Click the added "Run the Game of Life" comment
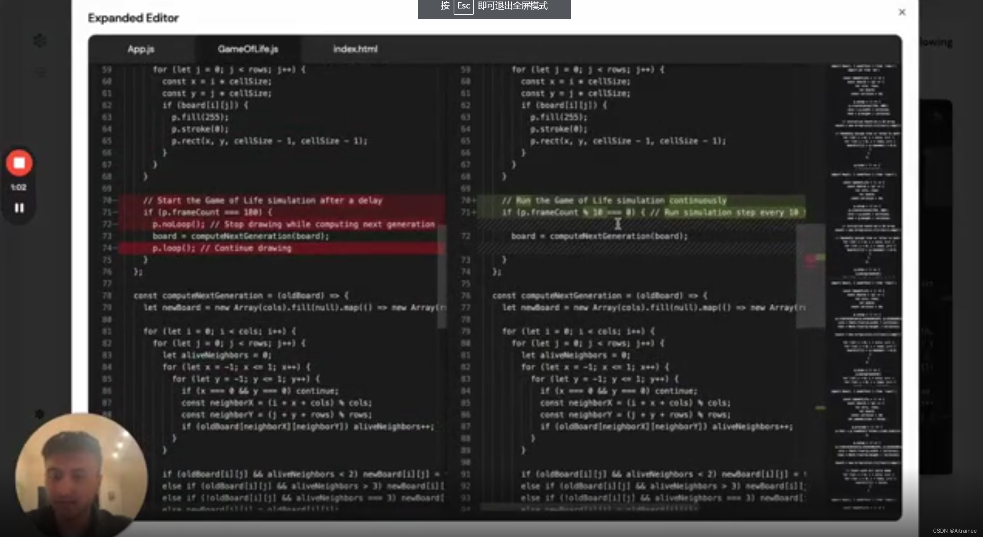This screenshot has height=537, width=983. click(x=614, y=201)
